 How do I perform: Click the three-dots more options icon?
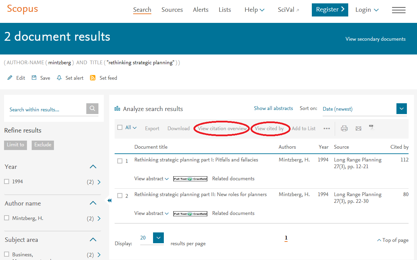tap(326, 128)
